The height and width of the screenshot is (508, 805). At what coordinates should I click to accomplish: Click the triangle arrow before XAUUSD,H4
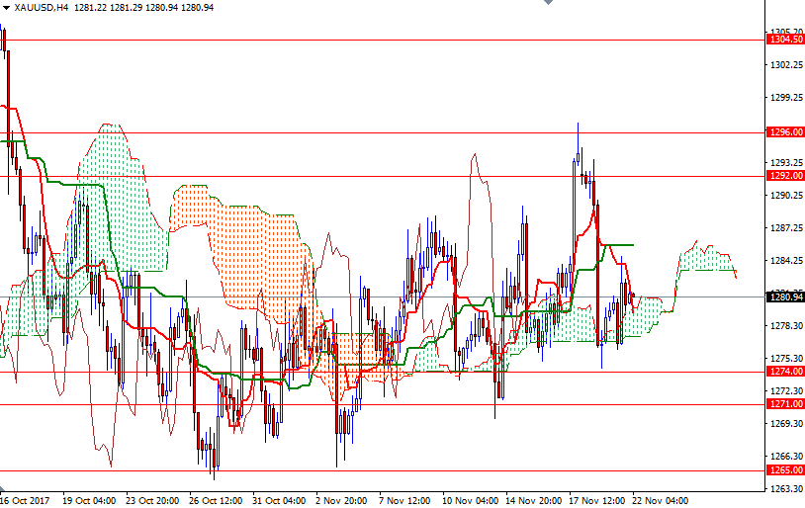coord(6,7)
